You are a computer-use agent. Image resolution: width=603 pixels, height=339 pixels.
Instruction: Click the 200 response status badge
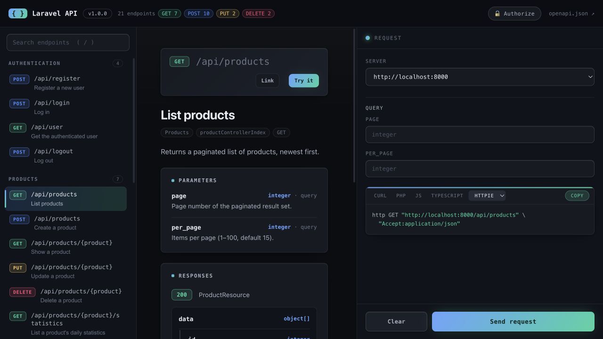(182, 295)
